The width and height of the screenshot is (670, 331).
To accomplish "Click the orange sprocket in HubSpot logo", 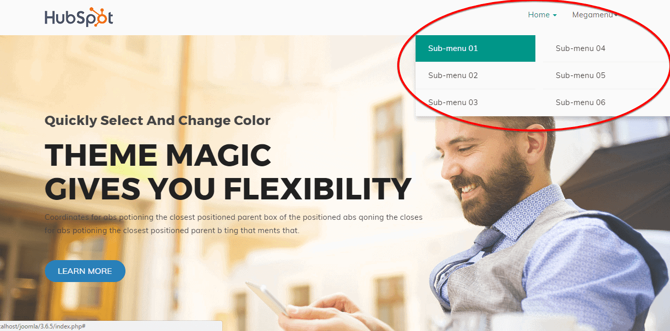I will [x=93, y=16].
